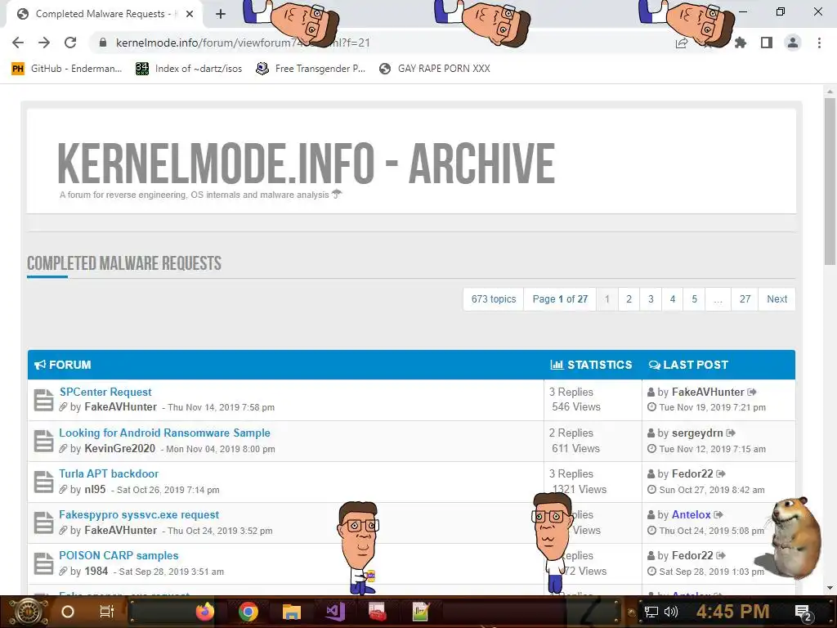Viewport: 837px width, 628px height.
Task: Open last poster sergeydrn's profile
Action: click(x=697, y=433)
